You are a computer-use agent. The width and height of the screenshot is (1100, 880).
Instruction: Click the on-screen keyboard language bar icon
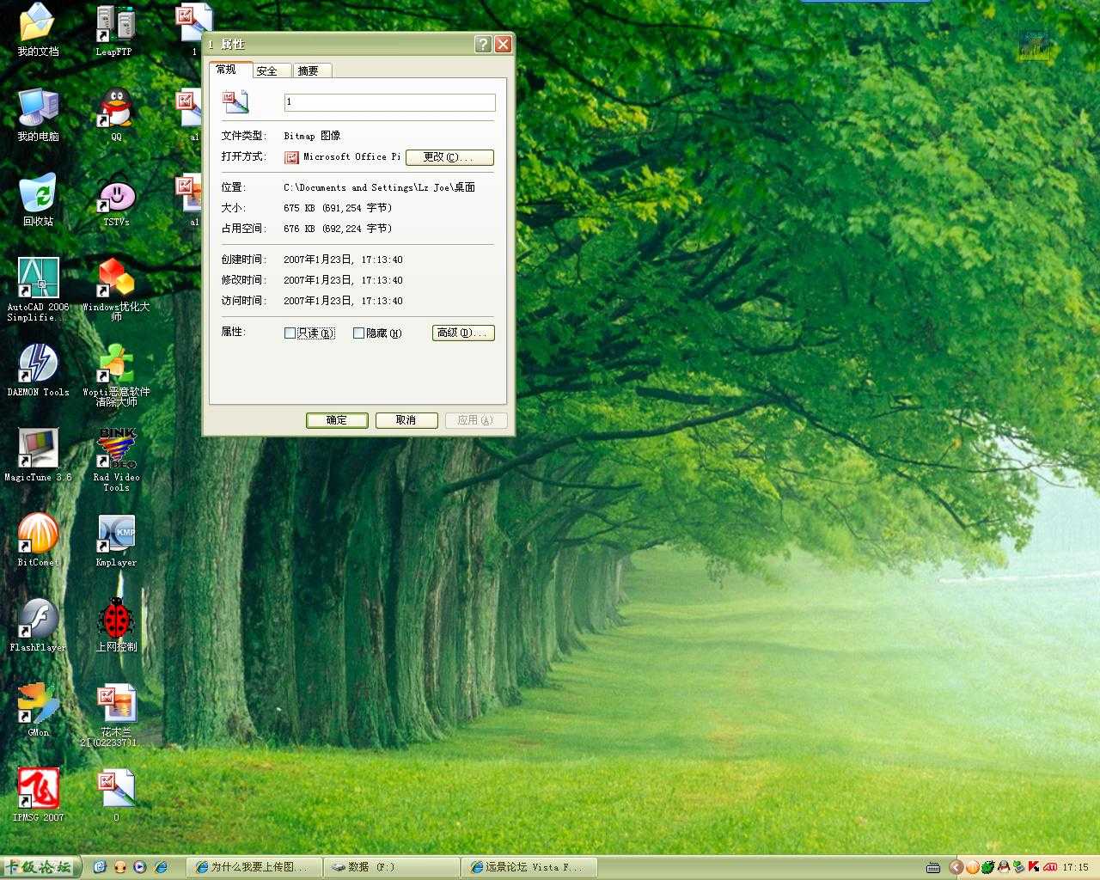[x=933, y=868]
